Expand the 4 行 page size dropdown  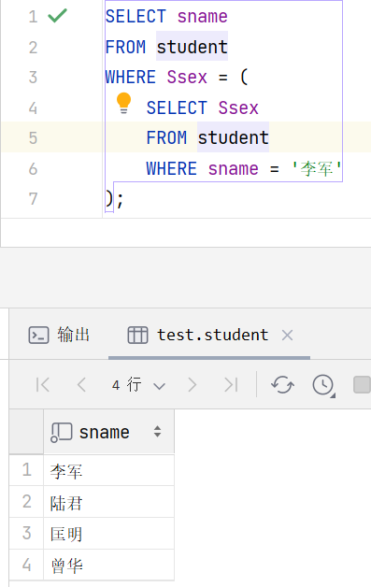click(138, 385)
